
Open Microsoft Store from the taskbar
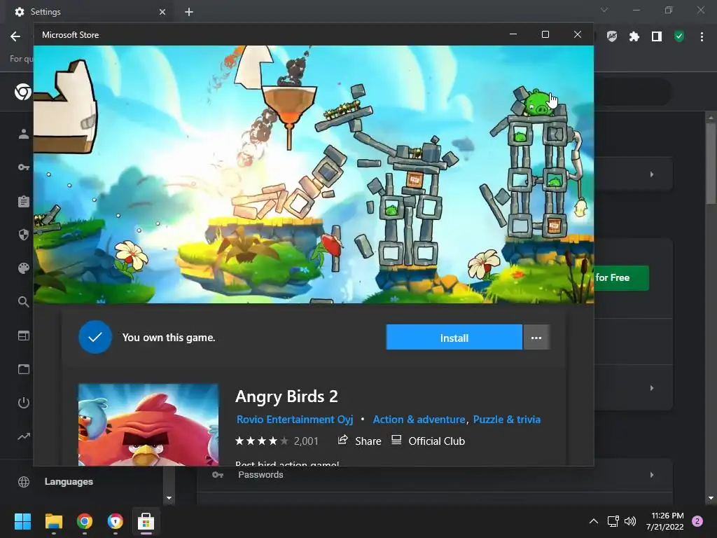tap(146, 521)
